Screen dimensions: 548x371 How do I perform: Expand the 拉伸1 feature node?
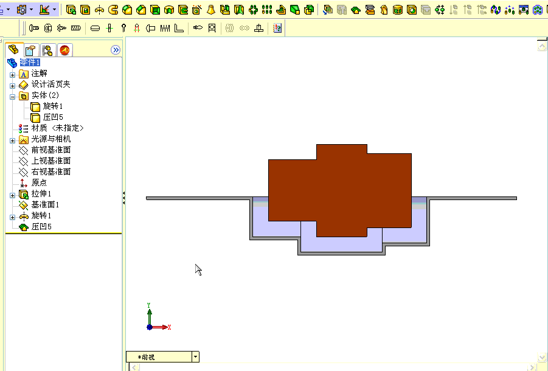click(13, 195)
